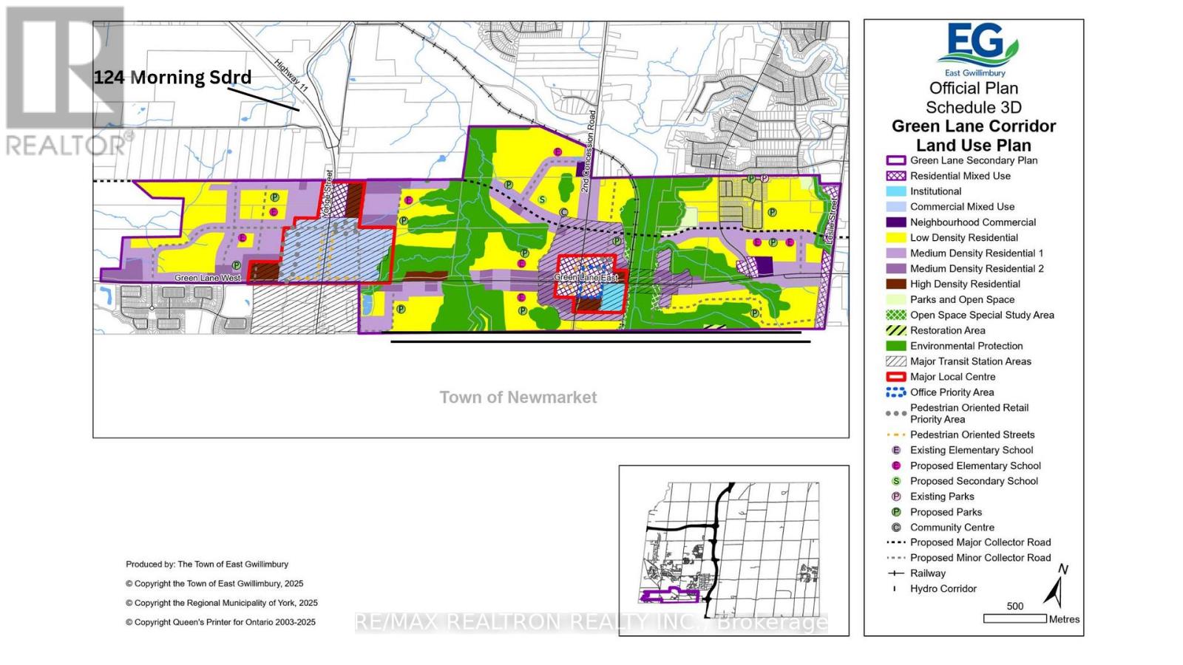Click the East Gwillimbury EG logo

click(977, 49)
